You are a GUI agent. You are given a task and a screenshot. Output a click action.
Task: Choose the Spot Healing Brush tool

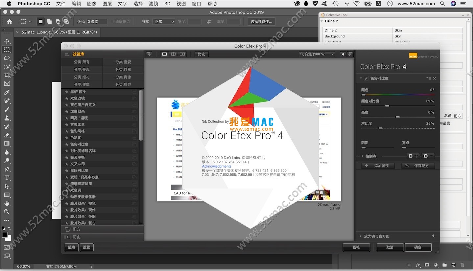pos(7,101)
